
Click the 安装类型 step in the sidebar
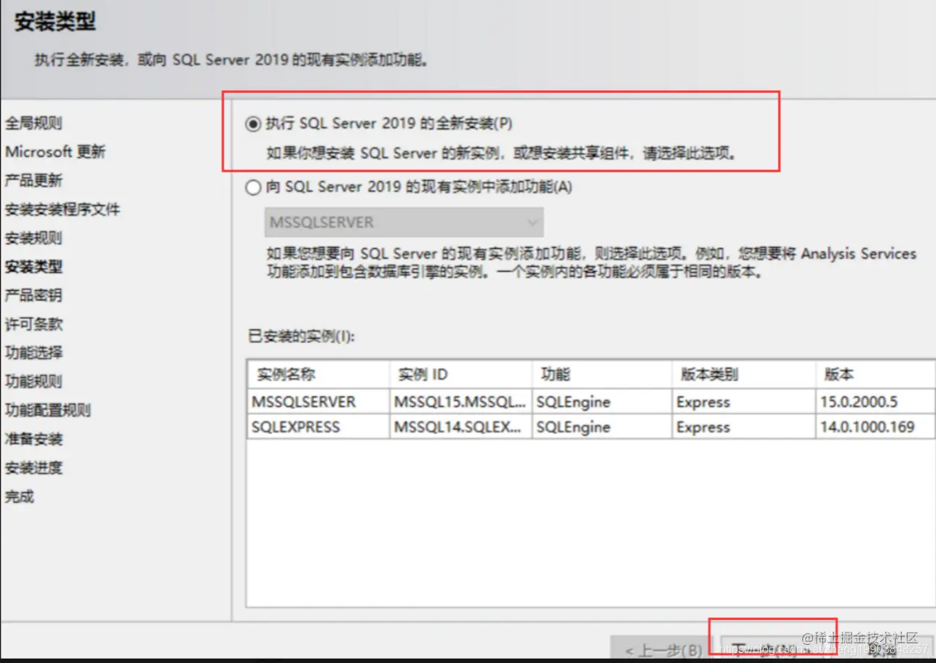coord(33,267)
